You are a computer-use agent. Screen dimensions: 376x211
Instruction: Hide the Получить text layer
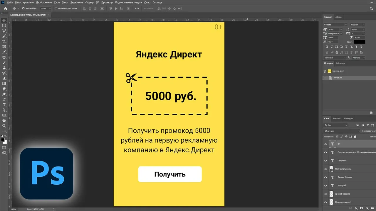[325, 161]
